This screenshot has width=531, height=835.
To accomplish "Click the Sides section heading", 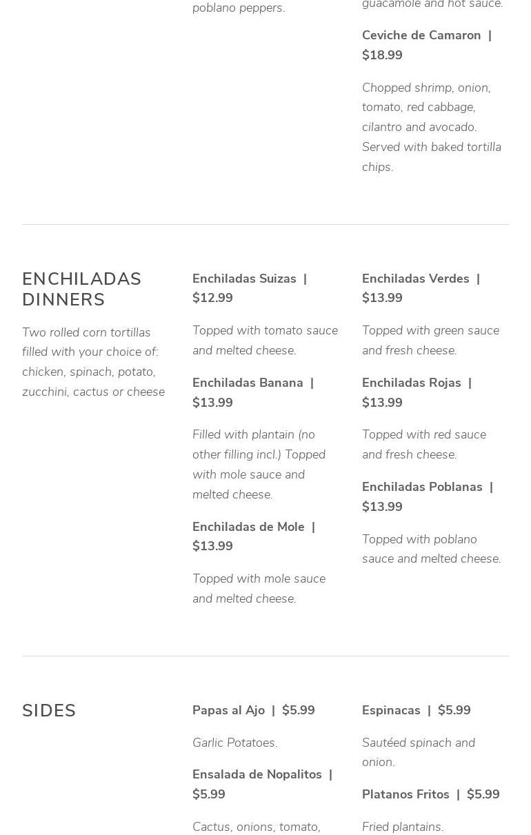I will (49, 711).
